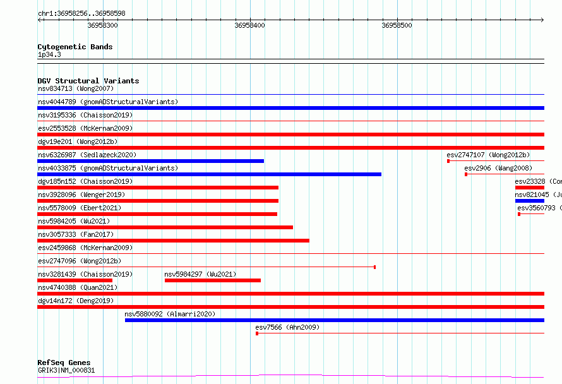The width and height of the screenshot is (562, 384).
Task: Open esv7566 (Ahn2009) variant label
Action: pos(287,327)
